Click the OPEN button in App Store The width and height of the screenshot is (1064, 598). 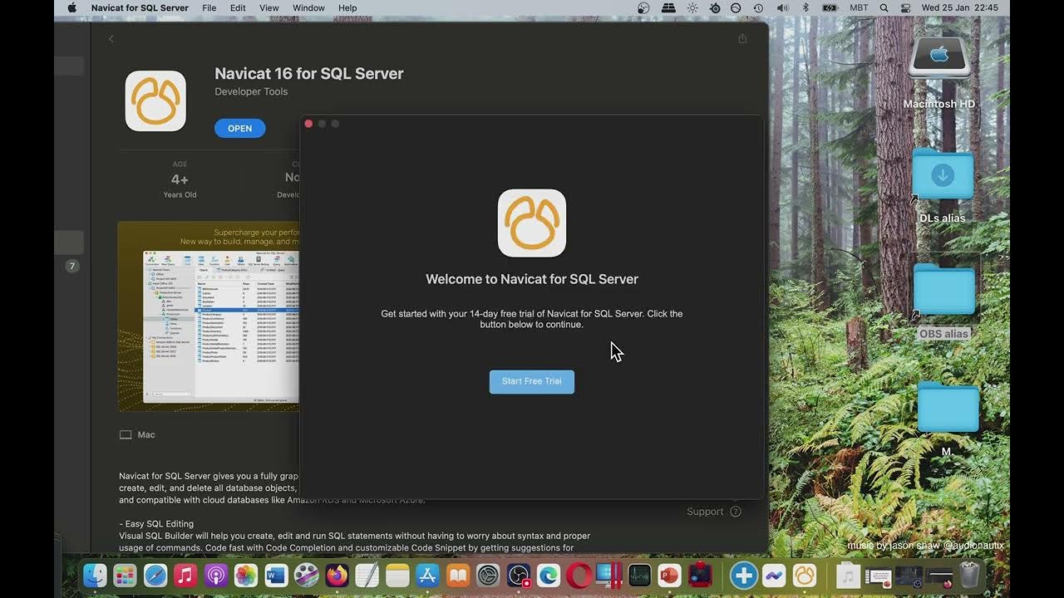(239, 128)
